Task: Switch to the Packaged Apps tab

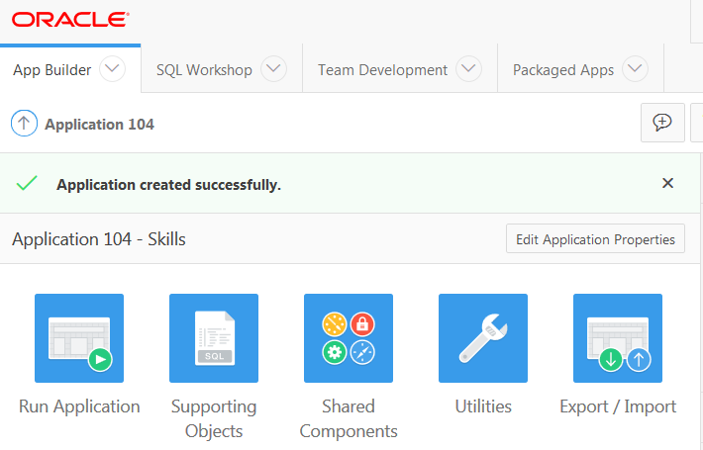Action: [563, 70]
